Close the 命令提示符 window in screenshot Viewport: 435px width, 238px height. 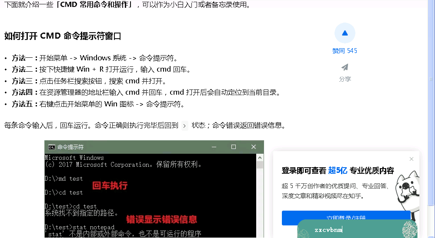click(x=254, y=147)
